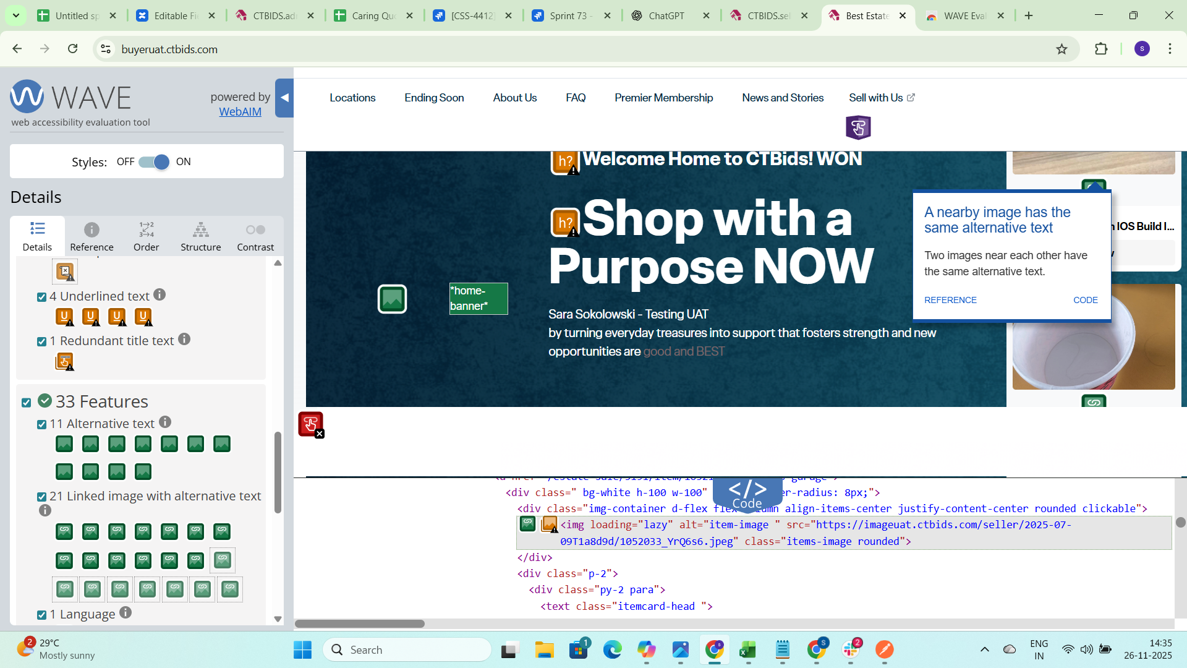Open the tab search dropdown arrow
The width and height of the screenshot is (1187, 668).
(x=16, y=15)
